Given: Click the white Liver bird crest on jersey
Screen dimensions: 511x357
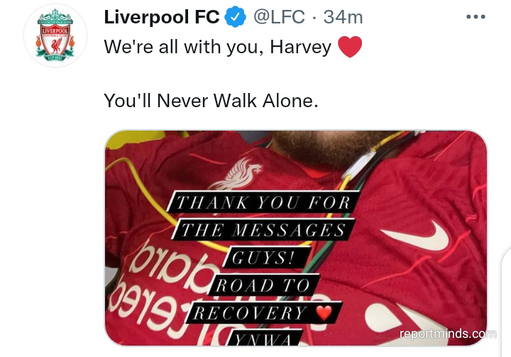Looking at the screenshot, I should 236,174.
